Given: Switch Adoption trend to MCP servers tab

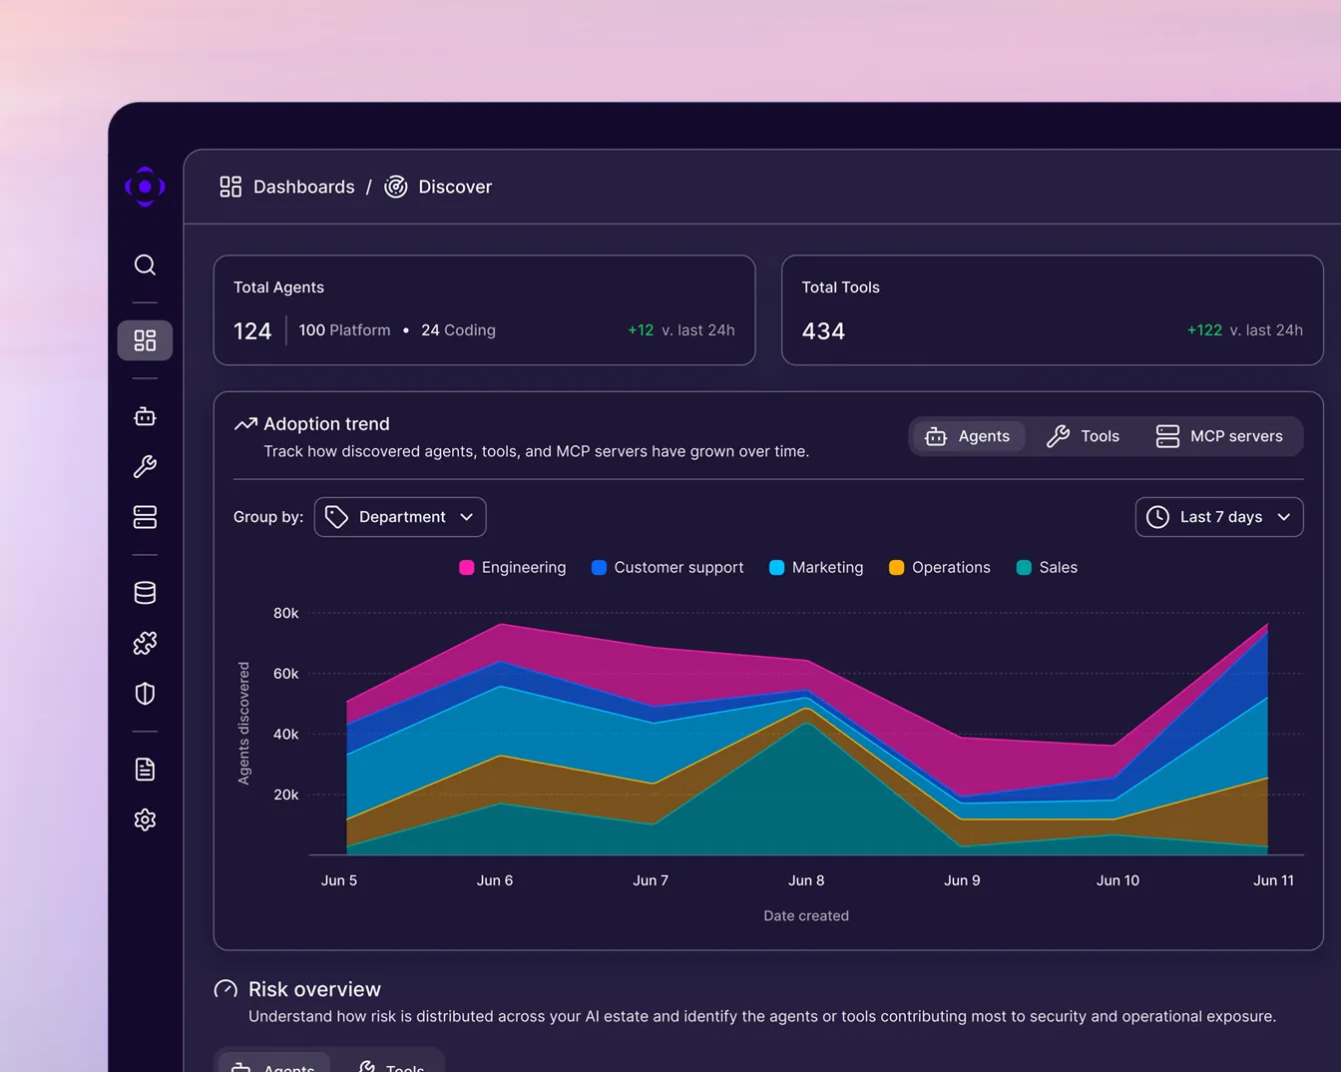Looking at the screenshot, I should click(x=1219, y=436).
